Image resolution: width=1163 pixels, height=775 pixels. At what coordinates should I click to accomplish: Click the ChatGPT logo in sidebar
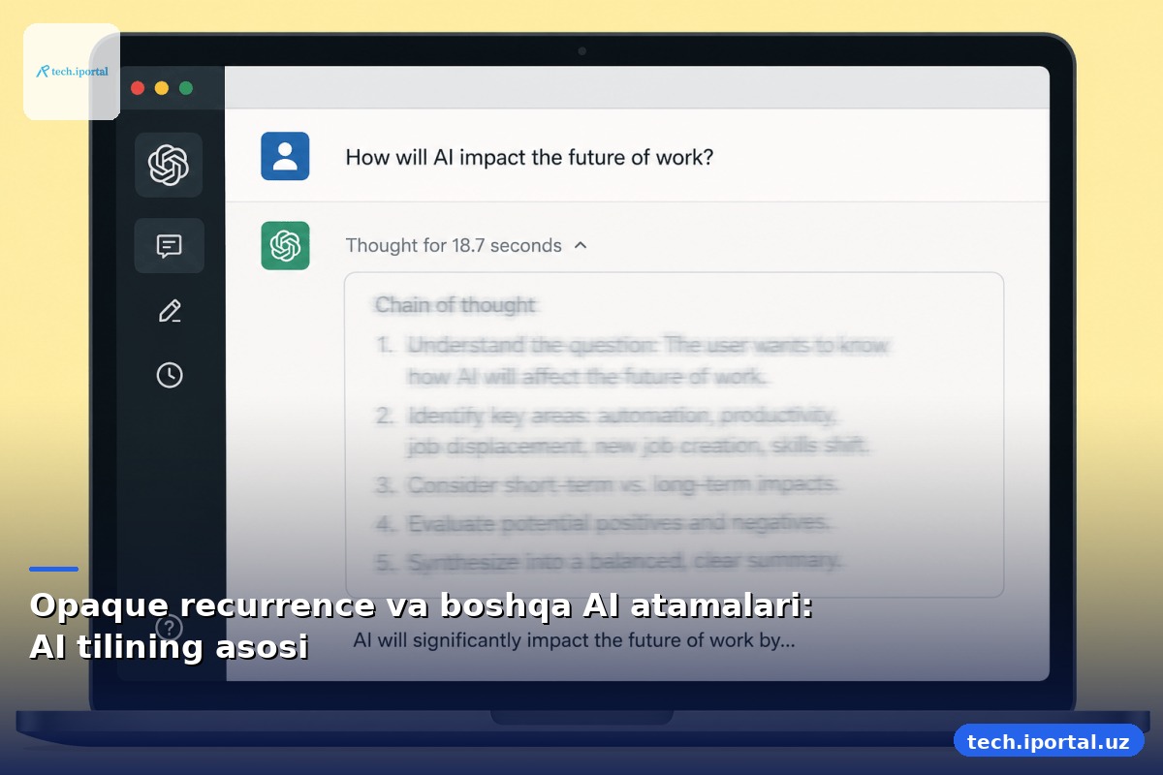(x=169, y=165)
